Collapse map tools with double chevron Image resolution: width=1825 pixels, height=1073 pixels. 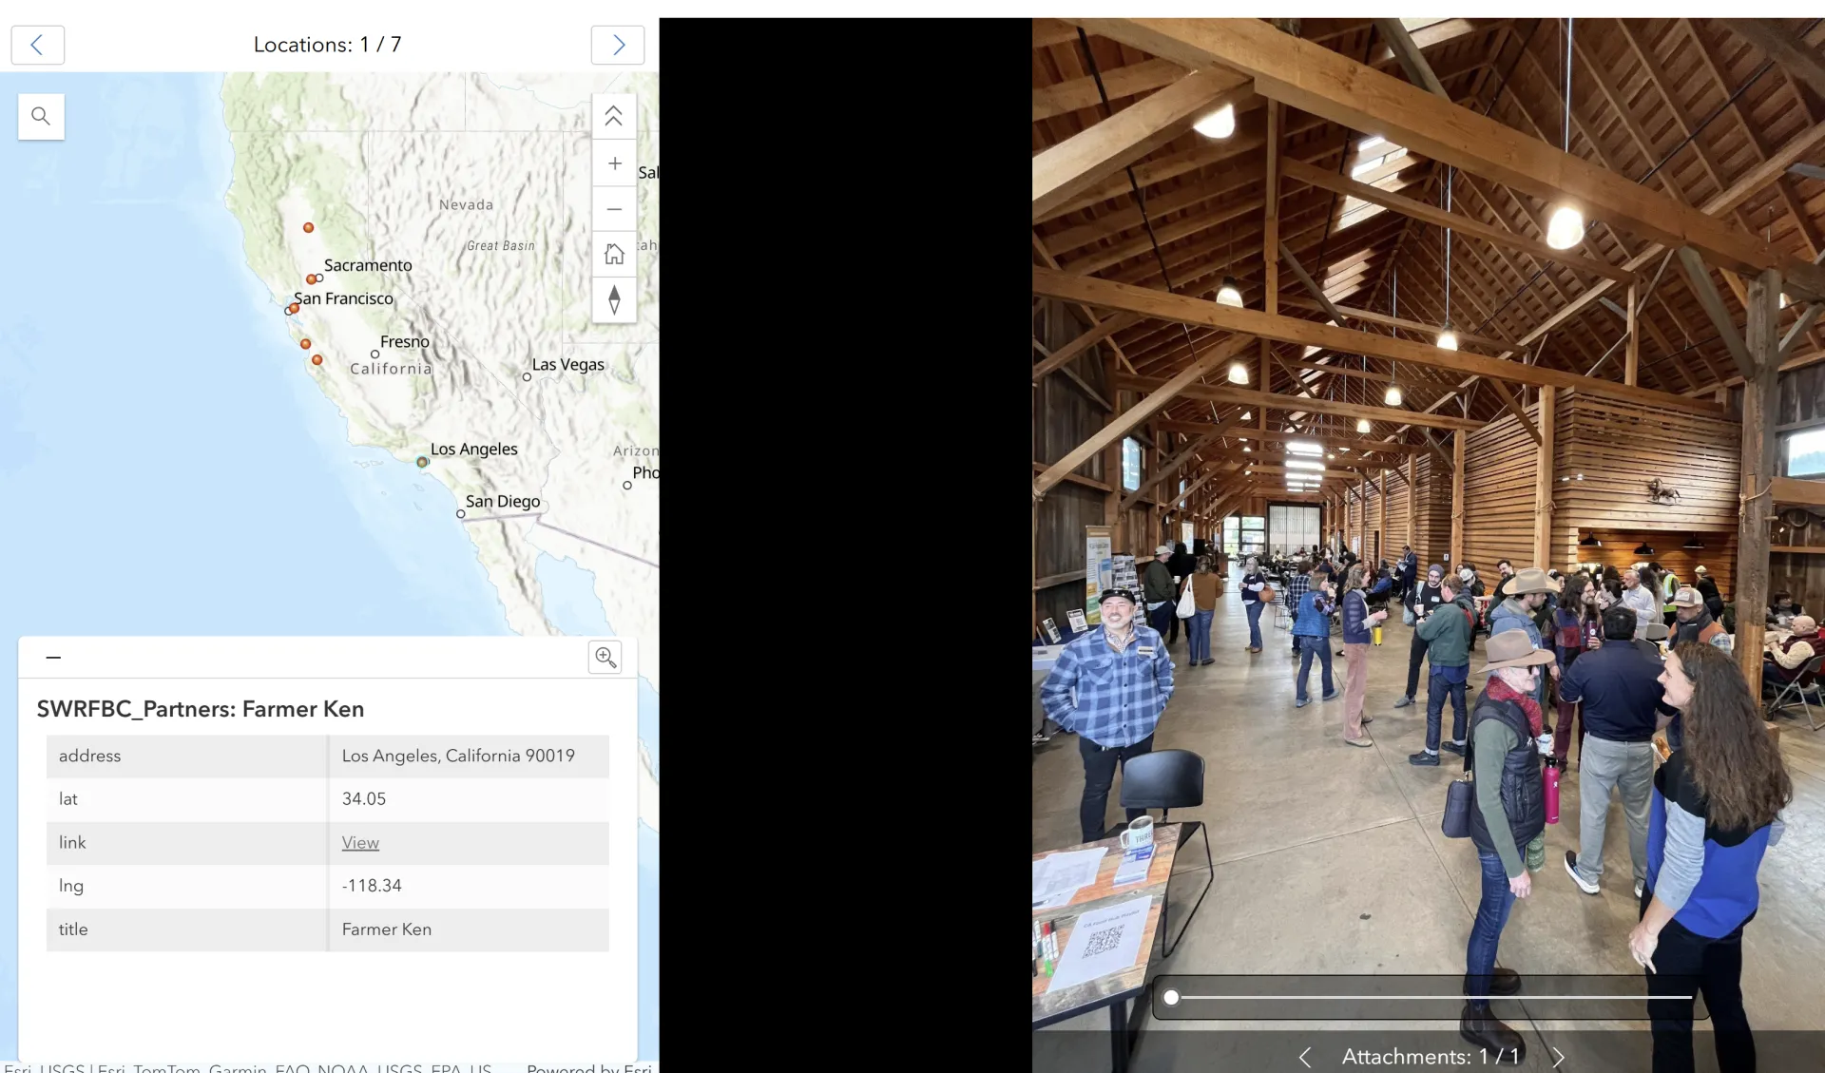click(614, 116)
